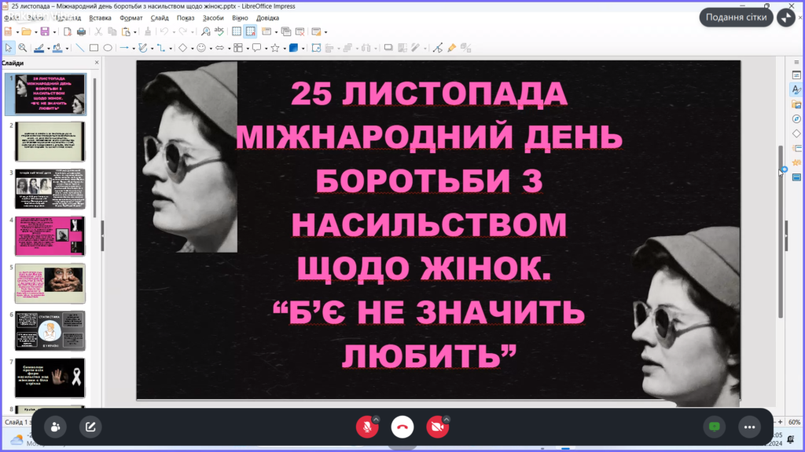Viewport: 805px width, 452px height.
Task: Expand the symbol shapes dropdown arrow
Action: [210, 48]
